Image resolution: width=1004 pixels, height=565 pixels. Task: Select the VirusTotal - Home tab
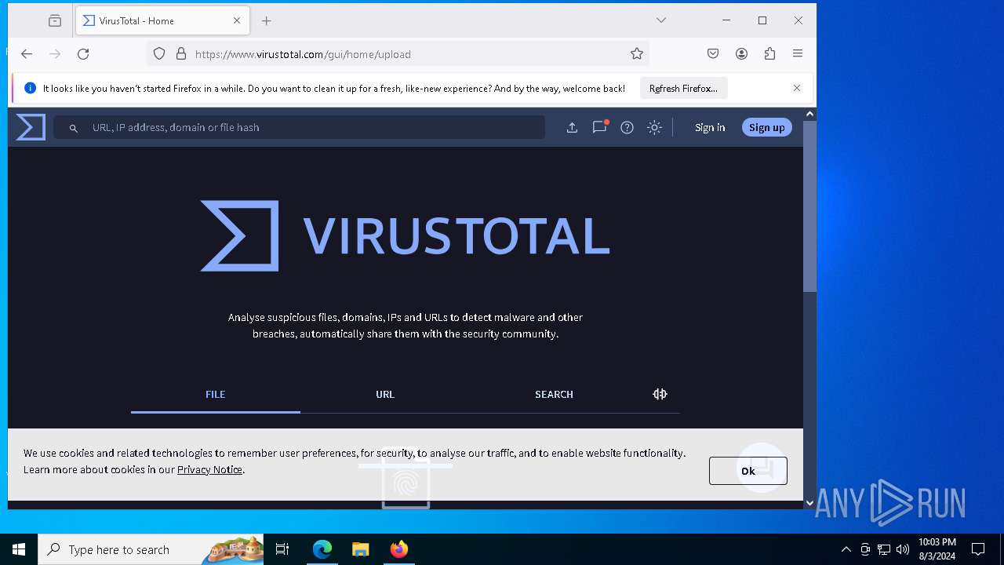163,21
